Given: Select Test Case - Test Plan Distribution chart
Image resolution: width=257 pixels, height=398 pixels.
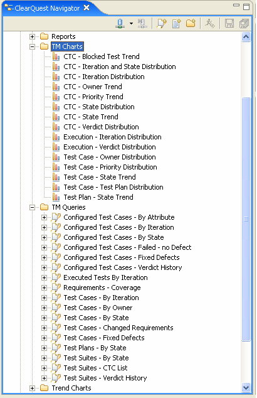Looking at the screenshot, I should coord(113,187).
